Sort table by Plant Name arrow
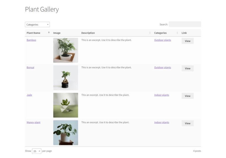The height and width of the screenshot is (158, 226). coord(49,33)
